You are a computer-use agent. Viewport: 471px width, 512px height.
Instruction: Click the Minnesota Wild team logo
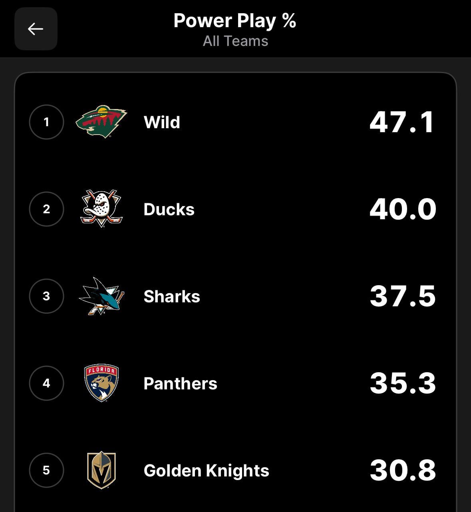click(101, 121)
